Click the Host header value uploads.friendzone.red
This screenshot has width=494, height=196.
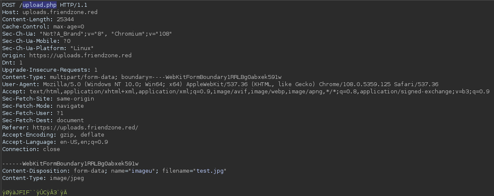point(60,12)
